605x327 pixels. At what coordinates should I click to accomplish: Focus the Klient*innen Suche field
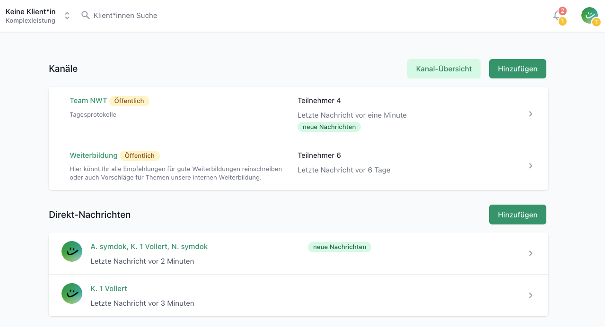(x=125, y=16)
